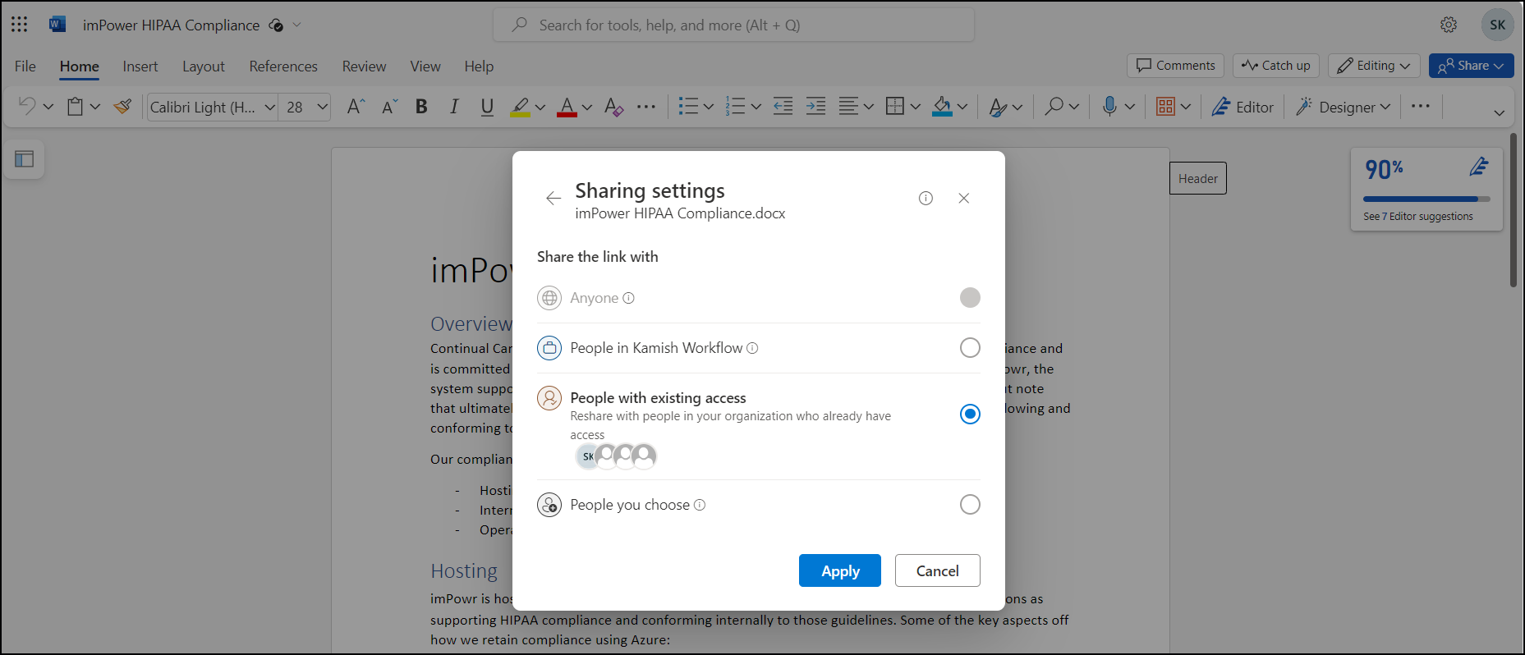Open more font options ellipsis
1525x655 pixels.
(x=646, y=107)
